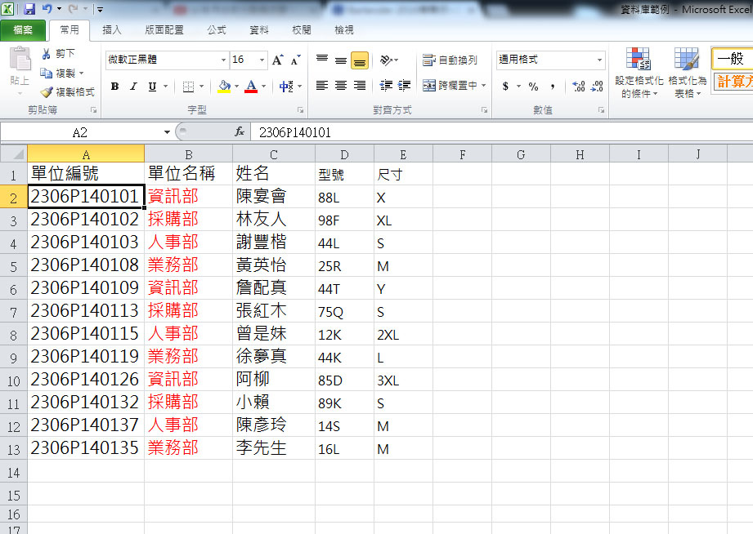Select the 一般 cell style
Screen dimensions: 753x534
click(x=732, y=59)
